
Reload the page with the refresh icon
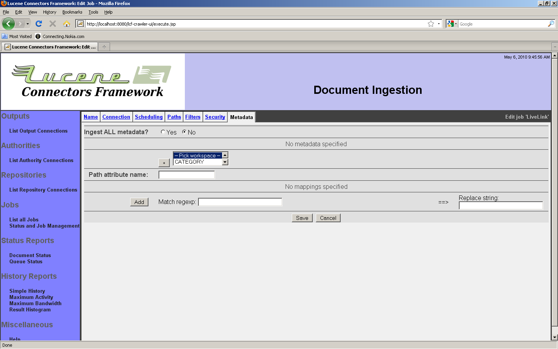click(39, 24)
